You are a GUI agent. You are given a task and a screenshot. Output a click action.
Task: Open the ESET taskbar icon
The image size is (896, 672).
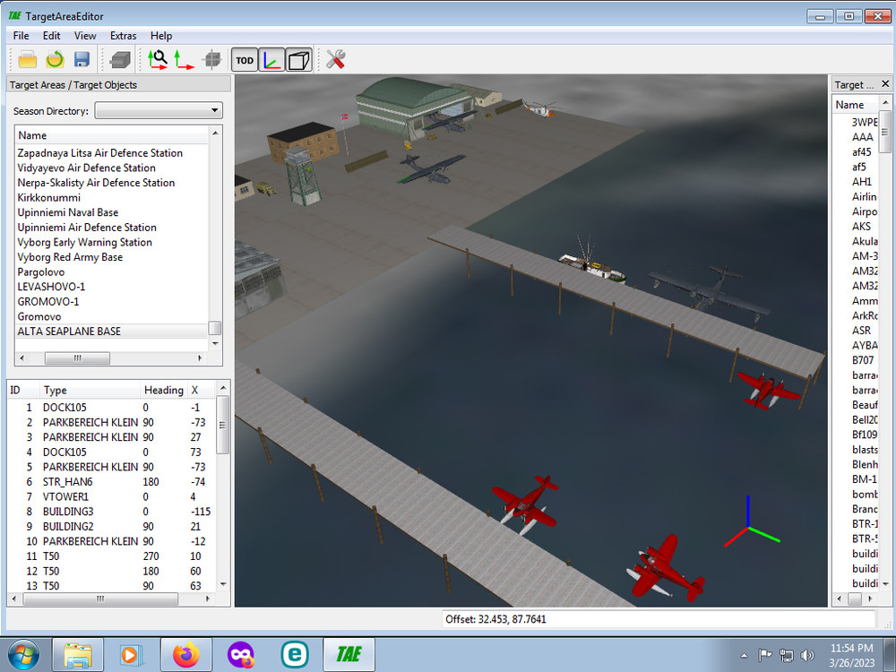point(295,655)
